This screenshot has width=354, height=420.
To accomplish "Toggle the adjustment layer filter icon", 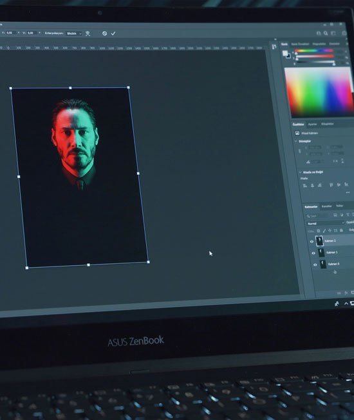I will [342, 215].
